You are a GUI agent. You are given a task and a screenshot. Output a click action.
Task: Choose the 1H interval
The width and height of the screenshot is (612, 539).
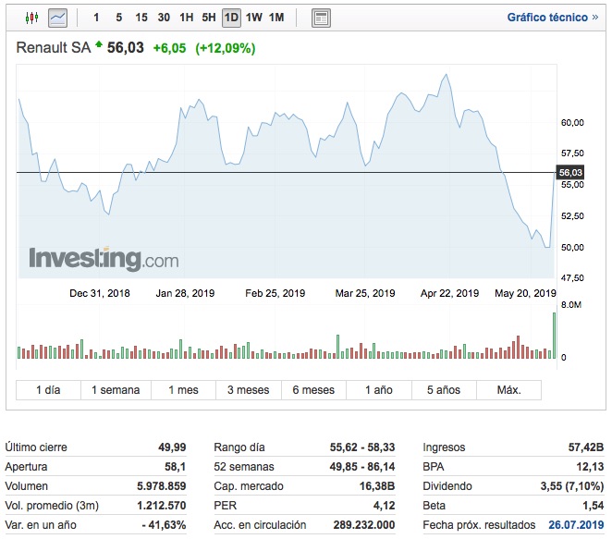[186, 18]
